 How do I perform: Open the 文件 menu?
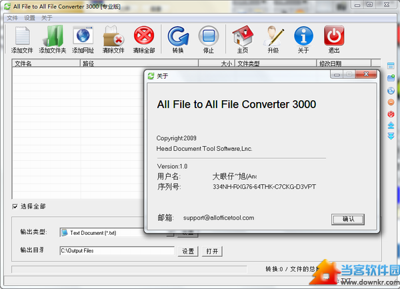pyautogui.click(x=12, y=18)
